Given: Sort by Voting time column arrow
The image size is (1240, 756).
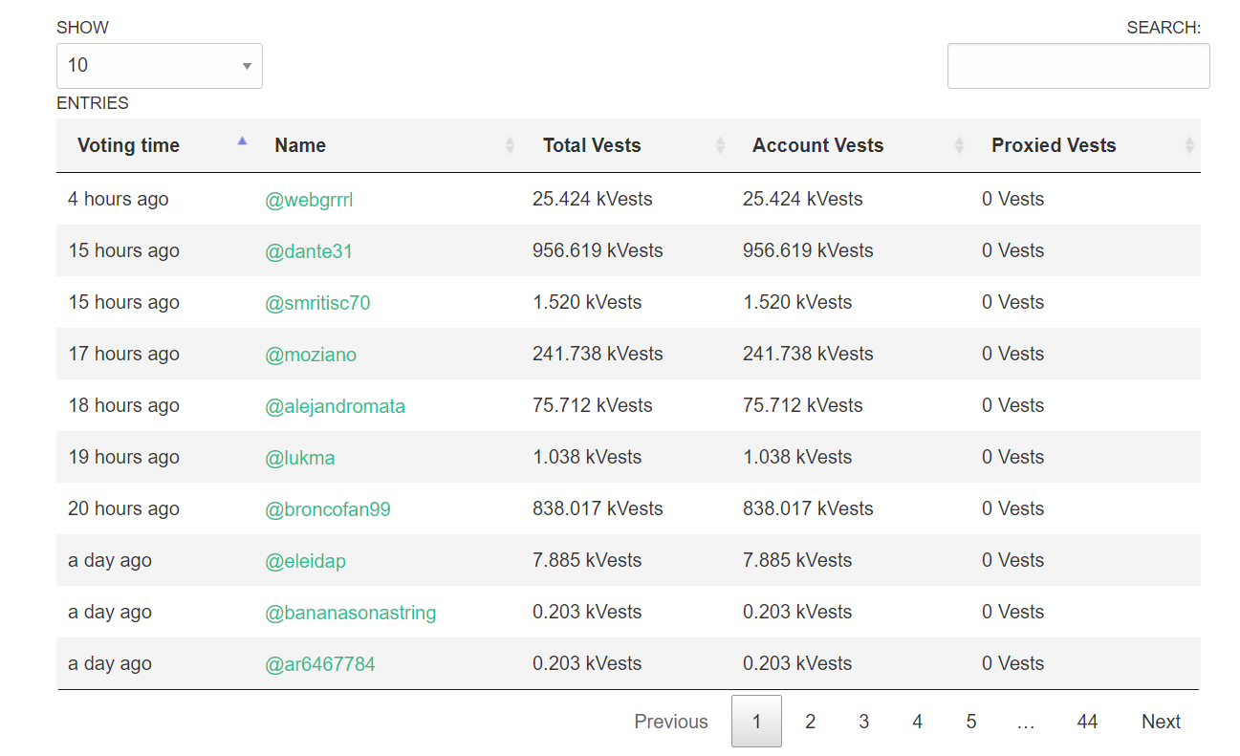Looking at the screenshot, I should coord(242,141).
